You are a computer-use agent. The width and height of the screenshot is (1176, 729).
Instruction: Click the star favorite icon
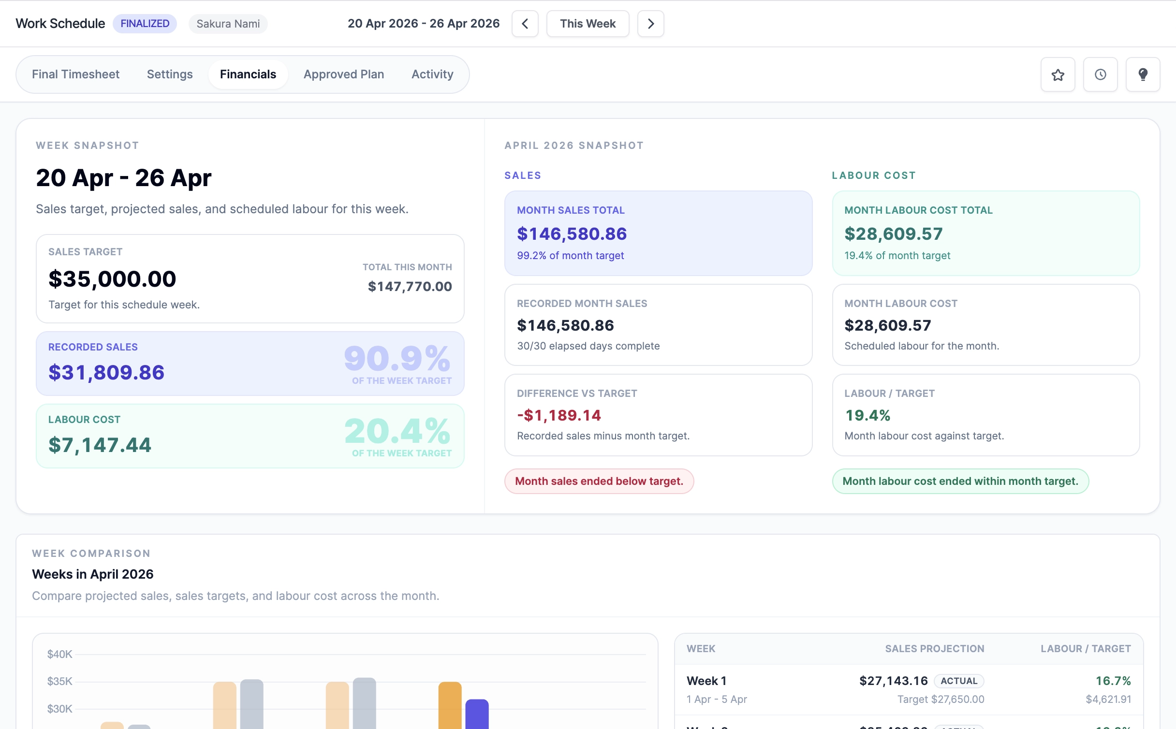click(x=1058, y=74)
